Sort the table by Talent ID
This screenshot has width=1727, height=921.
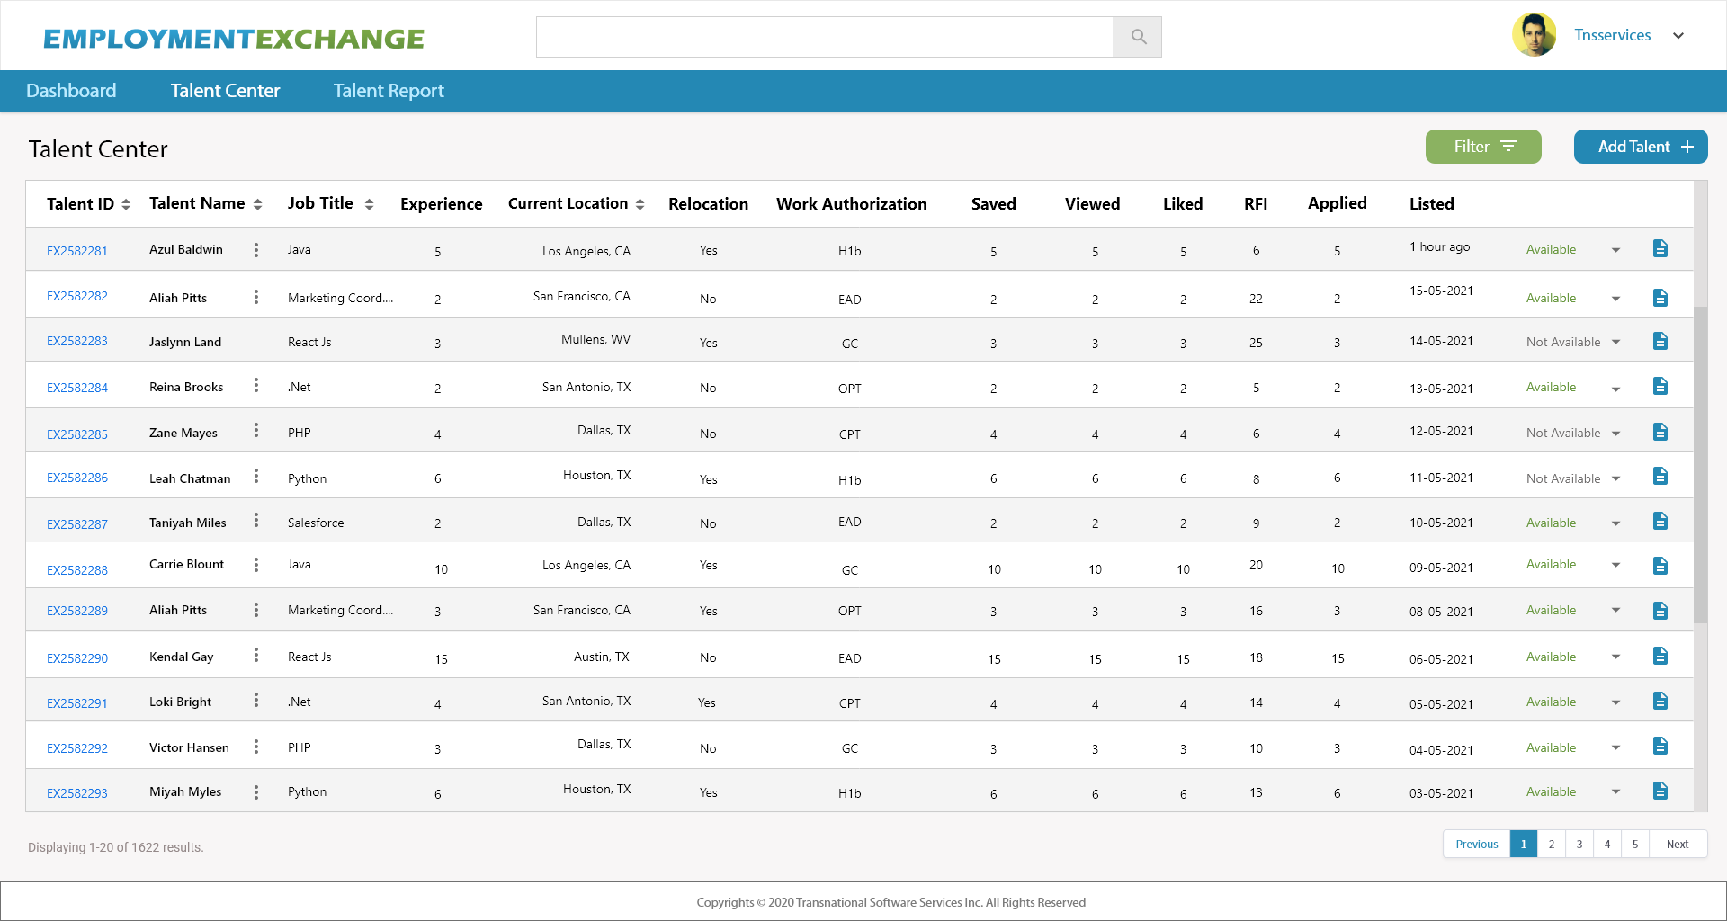[x=126, y=203]
